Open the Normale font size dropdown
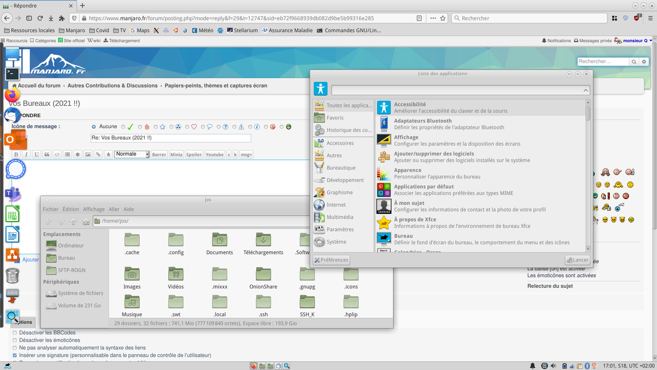Image resolution: width=657 pixels, height=370 pixels. (x=132, y=154)
